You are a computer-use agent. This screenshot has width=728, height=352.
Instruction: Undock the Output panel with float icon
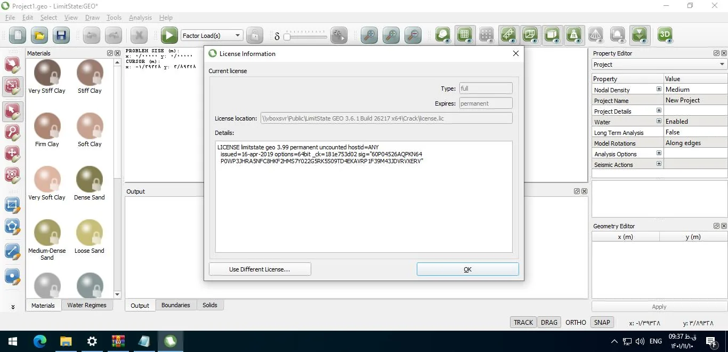pos(577,191)
